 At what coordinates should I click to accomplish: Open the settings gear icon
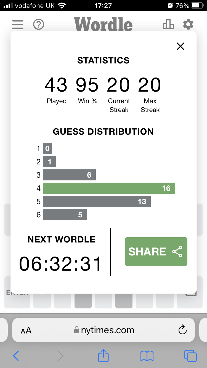pyautogui.click(x=188, y=25)
